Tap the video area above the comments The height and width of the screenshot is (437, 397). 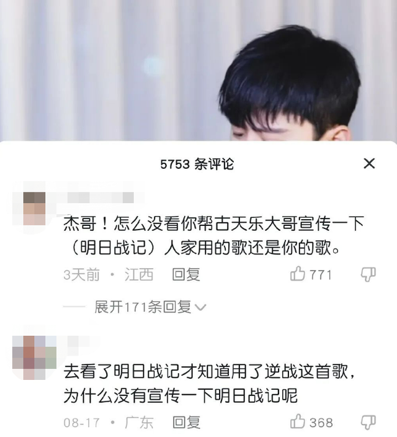click(x=198, y=70)
